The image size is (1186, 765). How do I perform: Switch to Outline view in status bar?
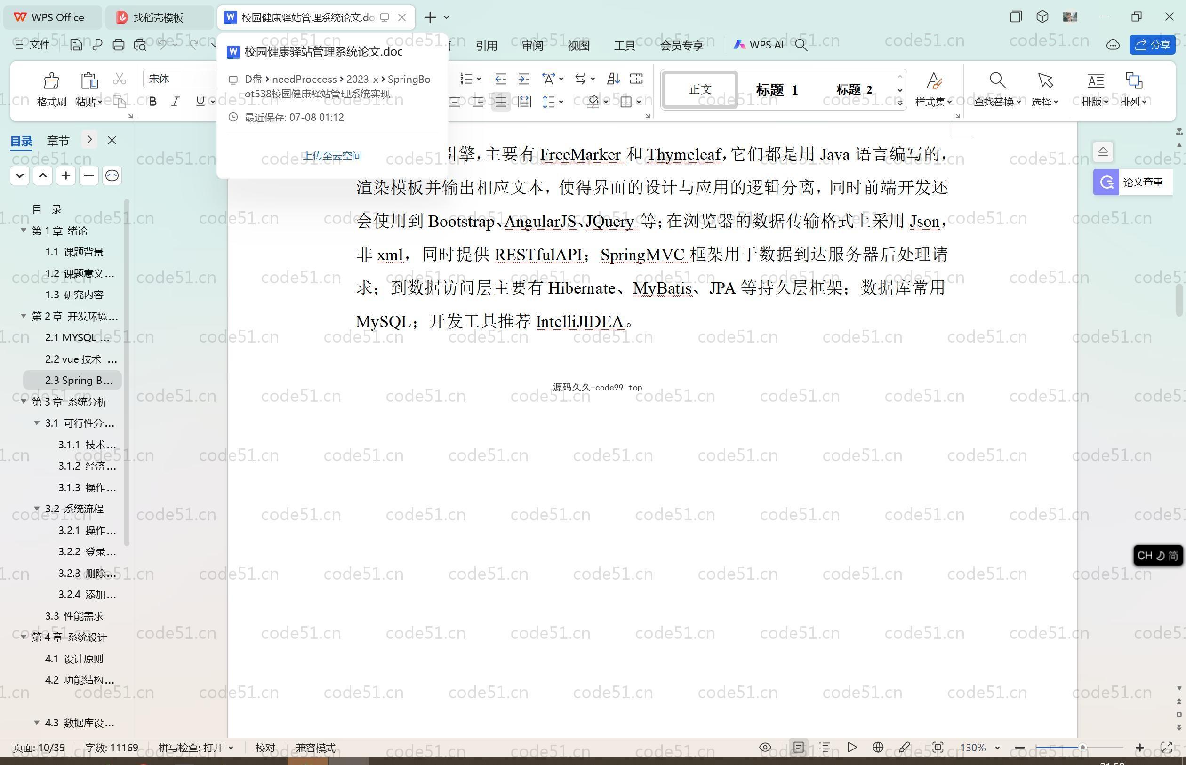825,747
